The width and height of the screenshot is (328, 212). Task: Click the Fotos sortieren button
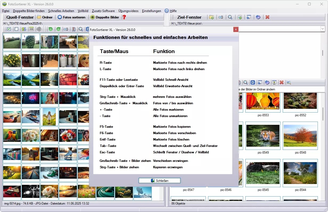(x=71, y=17)
